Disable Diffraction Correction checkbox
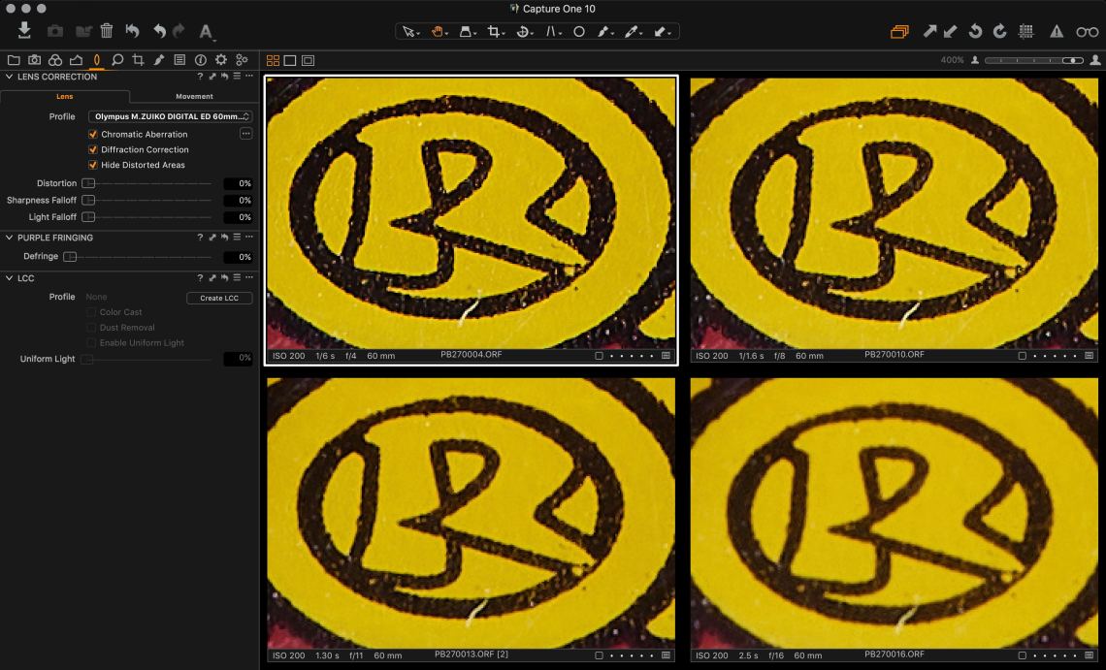 (x=93, y=149)
